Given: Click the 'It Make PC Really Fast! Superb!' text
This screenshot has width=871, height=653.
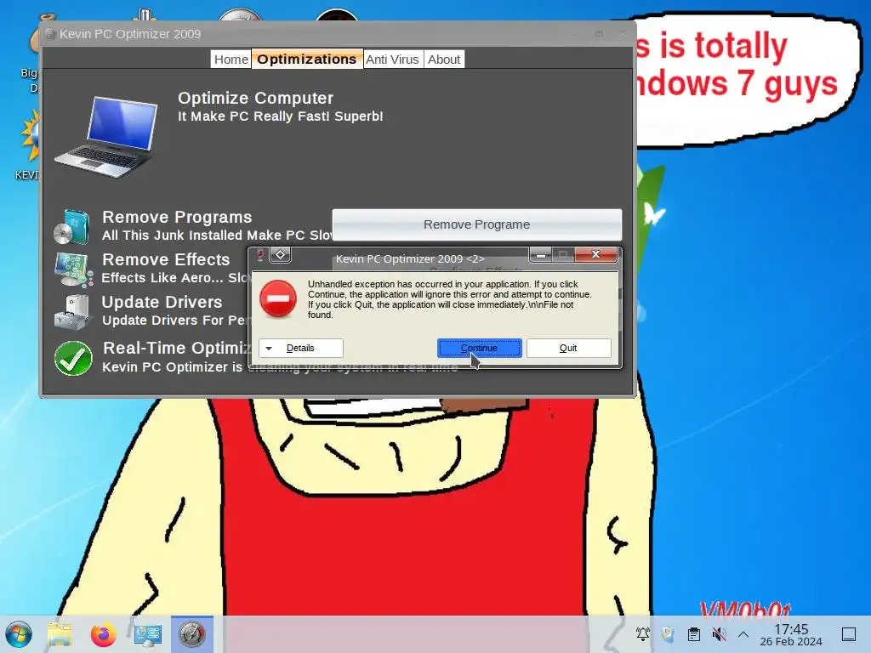Looking at the screenshot, I should click(281, 116).
